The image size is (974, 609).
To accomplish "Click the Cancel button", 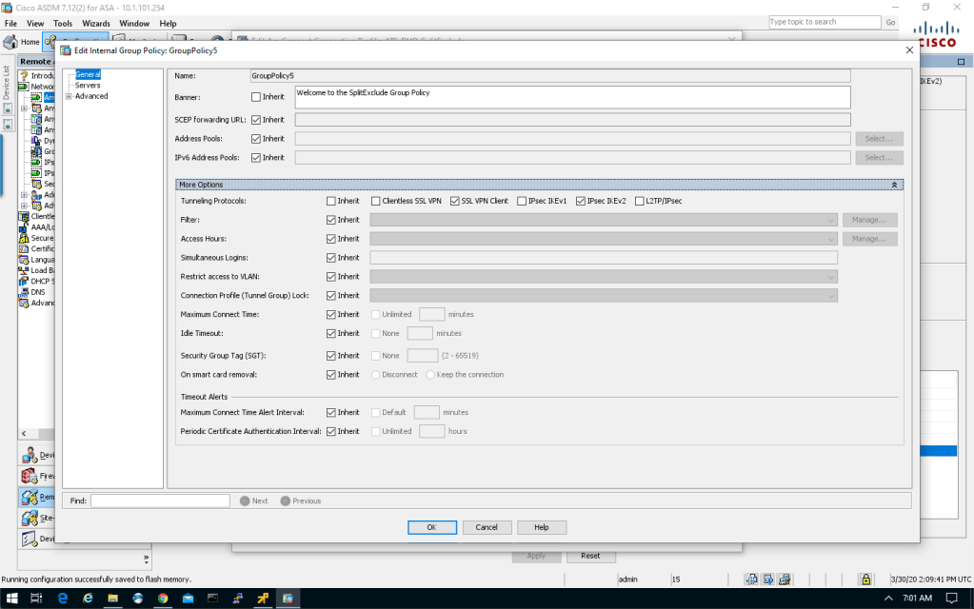I will [487, 527].
